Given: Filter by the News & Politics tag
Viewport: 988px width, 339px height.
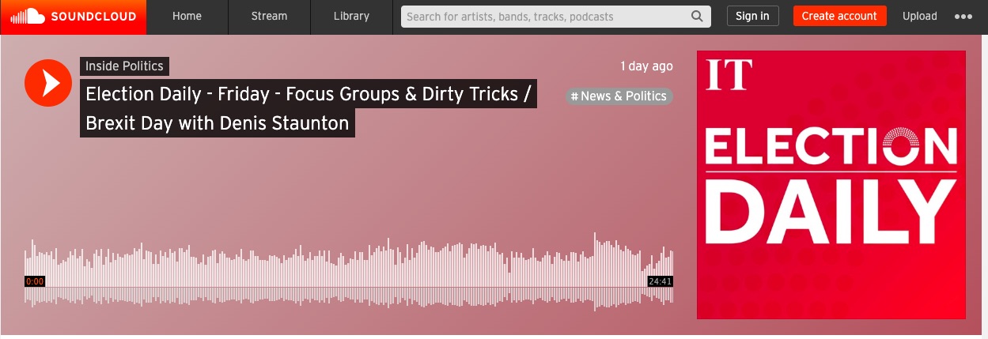Looking at the screenshot, I should click(x=619, y=96).
